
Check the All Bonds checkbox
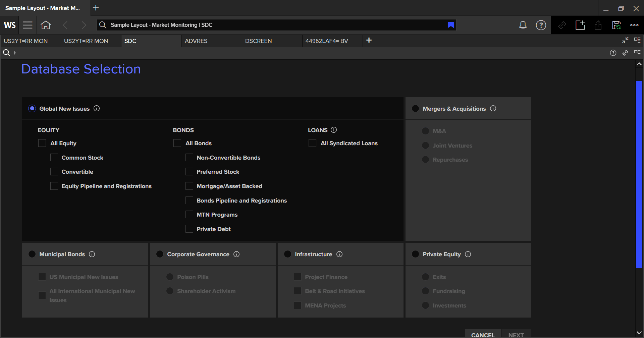pyautogui.click(x=177, y=143)
